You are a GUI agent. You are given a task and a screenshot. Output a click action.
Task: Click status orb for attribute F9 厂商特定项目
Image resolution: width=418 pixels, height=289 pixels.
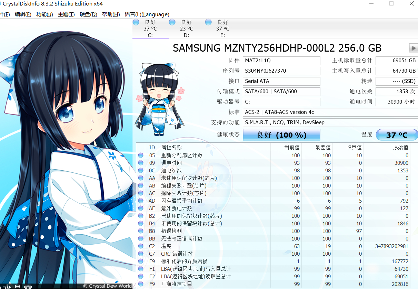coord(141,284)
